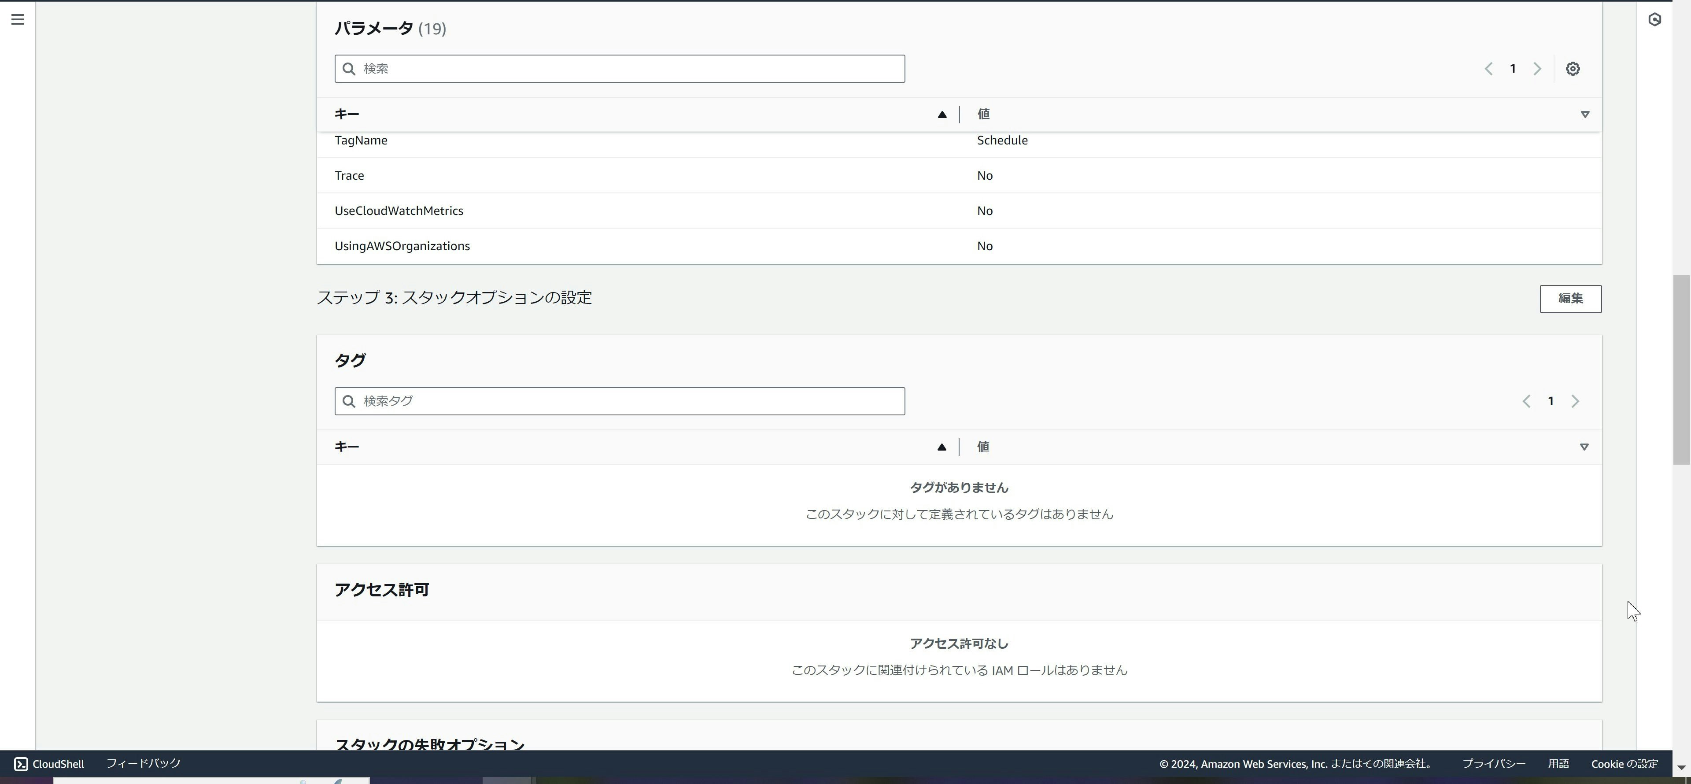
Task: Go to next page of tags
Action: coord(1575,401)
